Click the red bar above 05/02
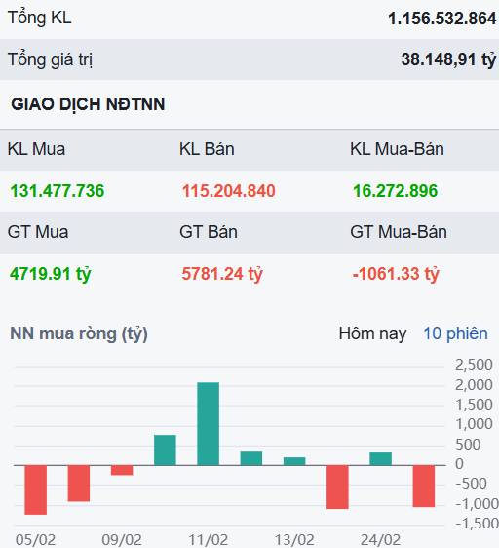Viewport: 499px width, 548px height. point(36,489)
